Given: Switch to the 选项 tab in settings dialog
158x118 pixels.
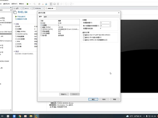Looking at the screenshot, I should 45,17.
